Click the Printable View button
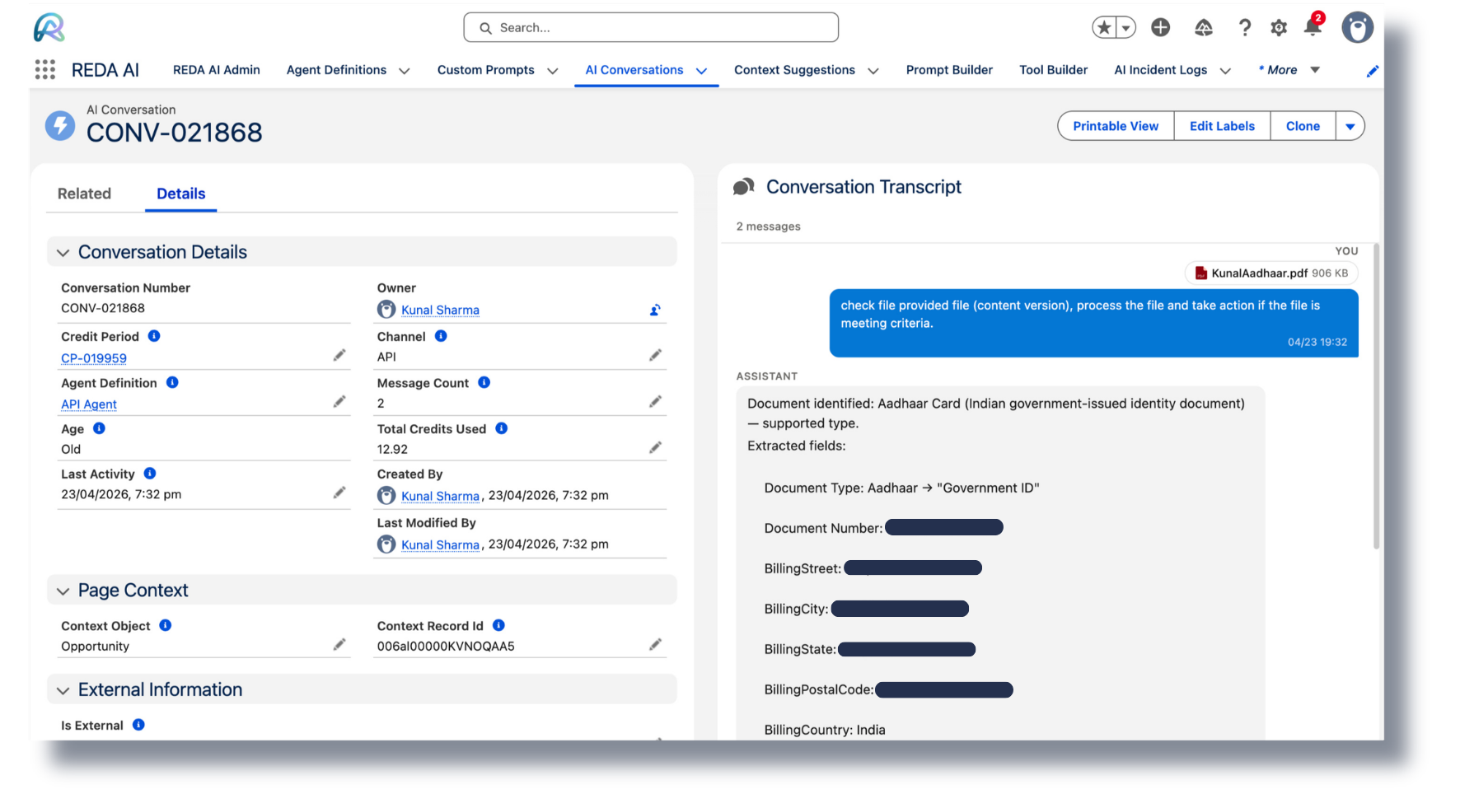The image size is (1460, 794). (x=1115, y=125)
